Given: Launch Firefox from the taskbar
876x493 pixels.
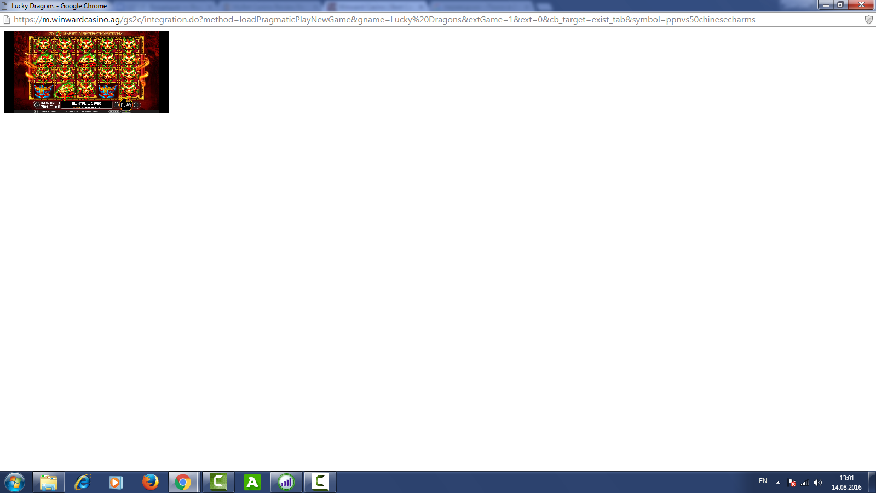Looking at the screenshot, I should click(x=150, y=482).
